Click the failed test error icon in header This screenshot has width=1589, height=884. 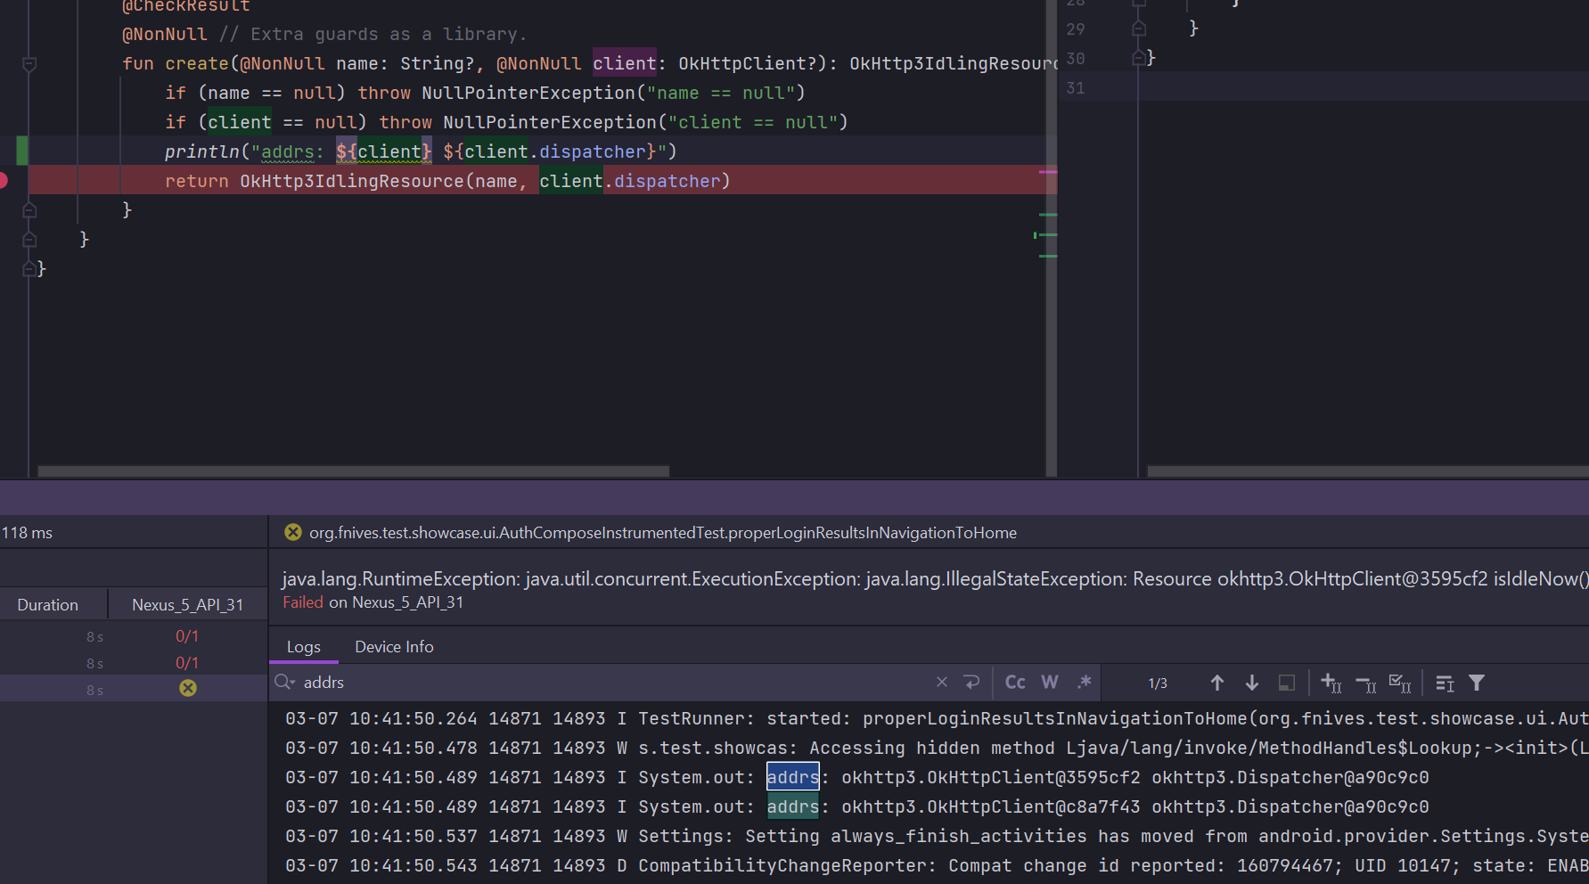click(x=292, y=532)
